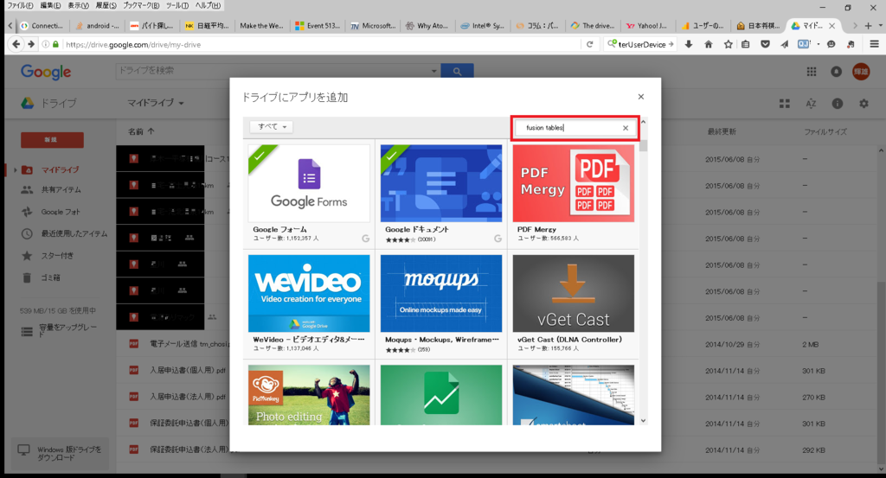Bookmark this page with the star
The image size is (886, 478).
point(728,44)
